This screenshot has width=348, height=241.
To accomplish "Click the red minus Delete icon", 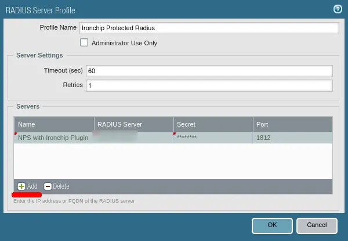I will coord(48,186).
